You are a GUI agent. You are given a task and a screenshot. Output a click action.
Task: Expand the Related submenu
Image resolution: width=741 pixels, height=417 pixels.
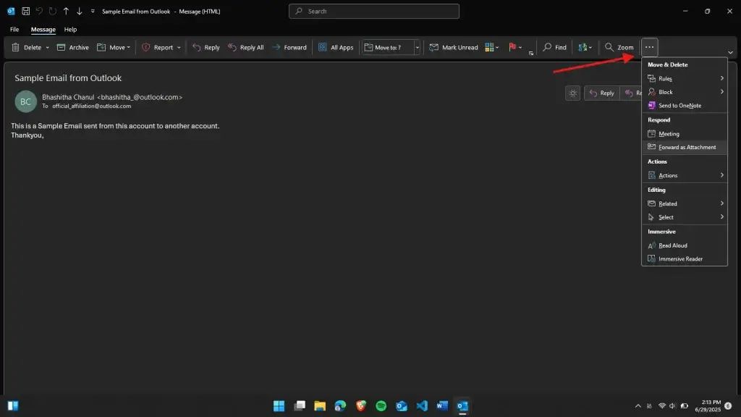click(x=685, y=203)
